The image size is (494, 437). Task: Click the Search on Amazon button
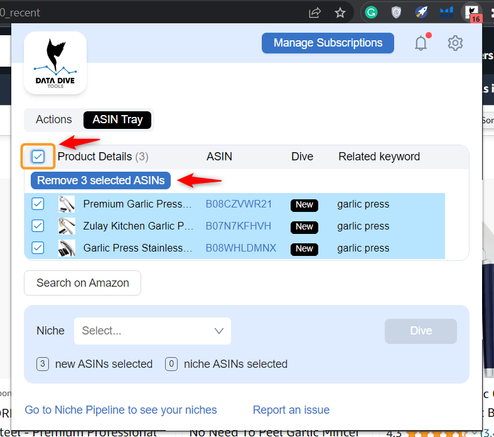point(83,283)
